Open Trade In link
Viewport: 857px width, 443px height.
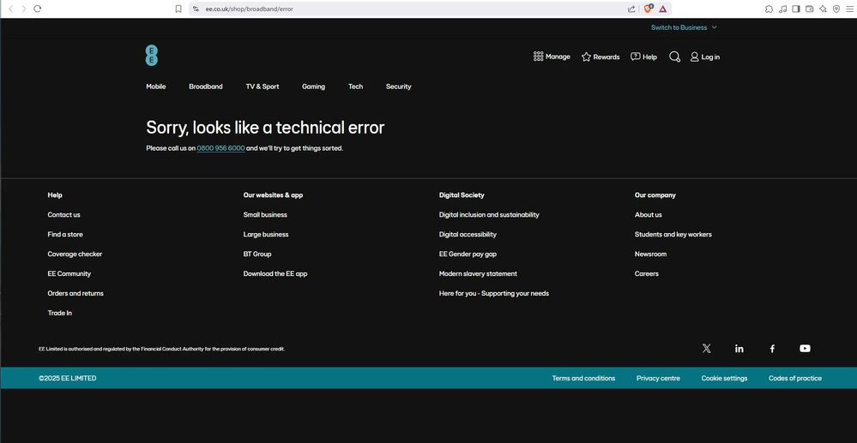[59, 313]
